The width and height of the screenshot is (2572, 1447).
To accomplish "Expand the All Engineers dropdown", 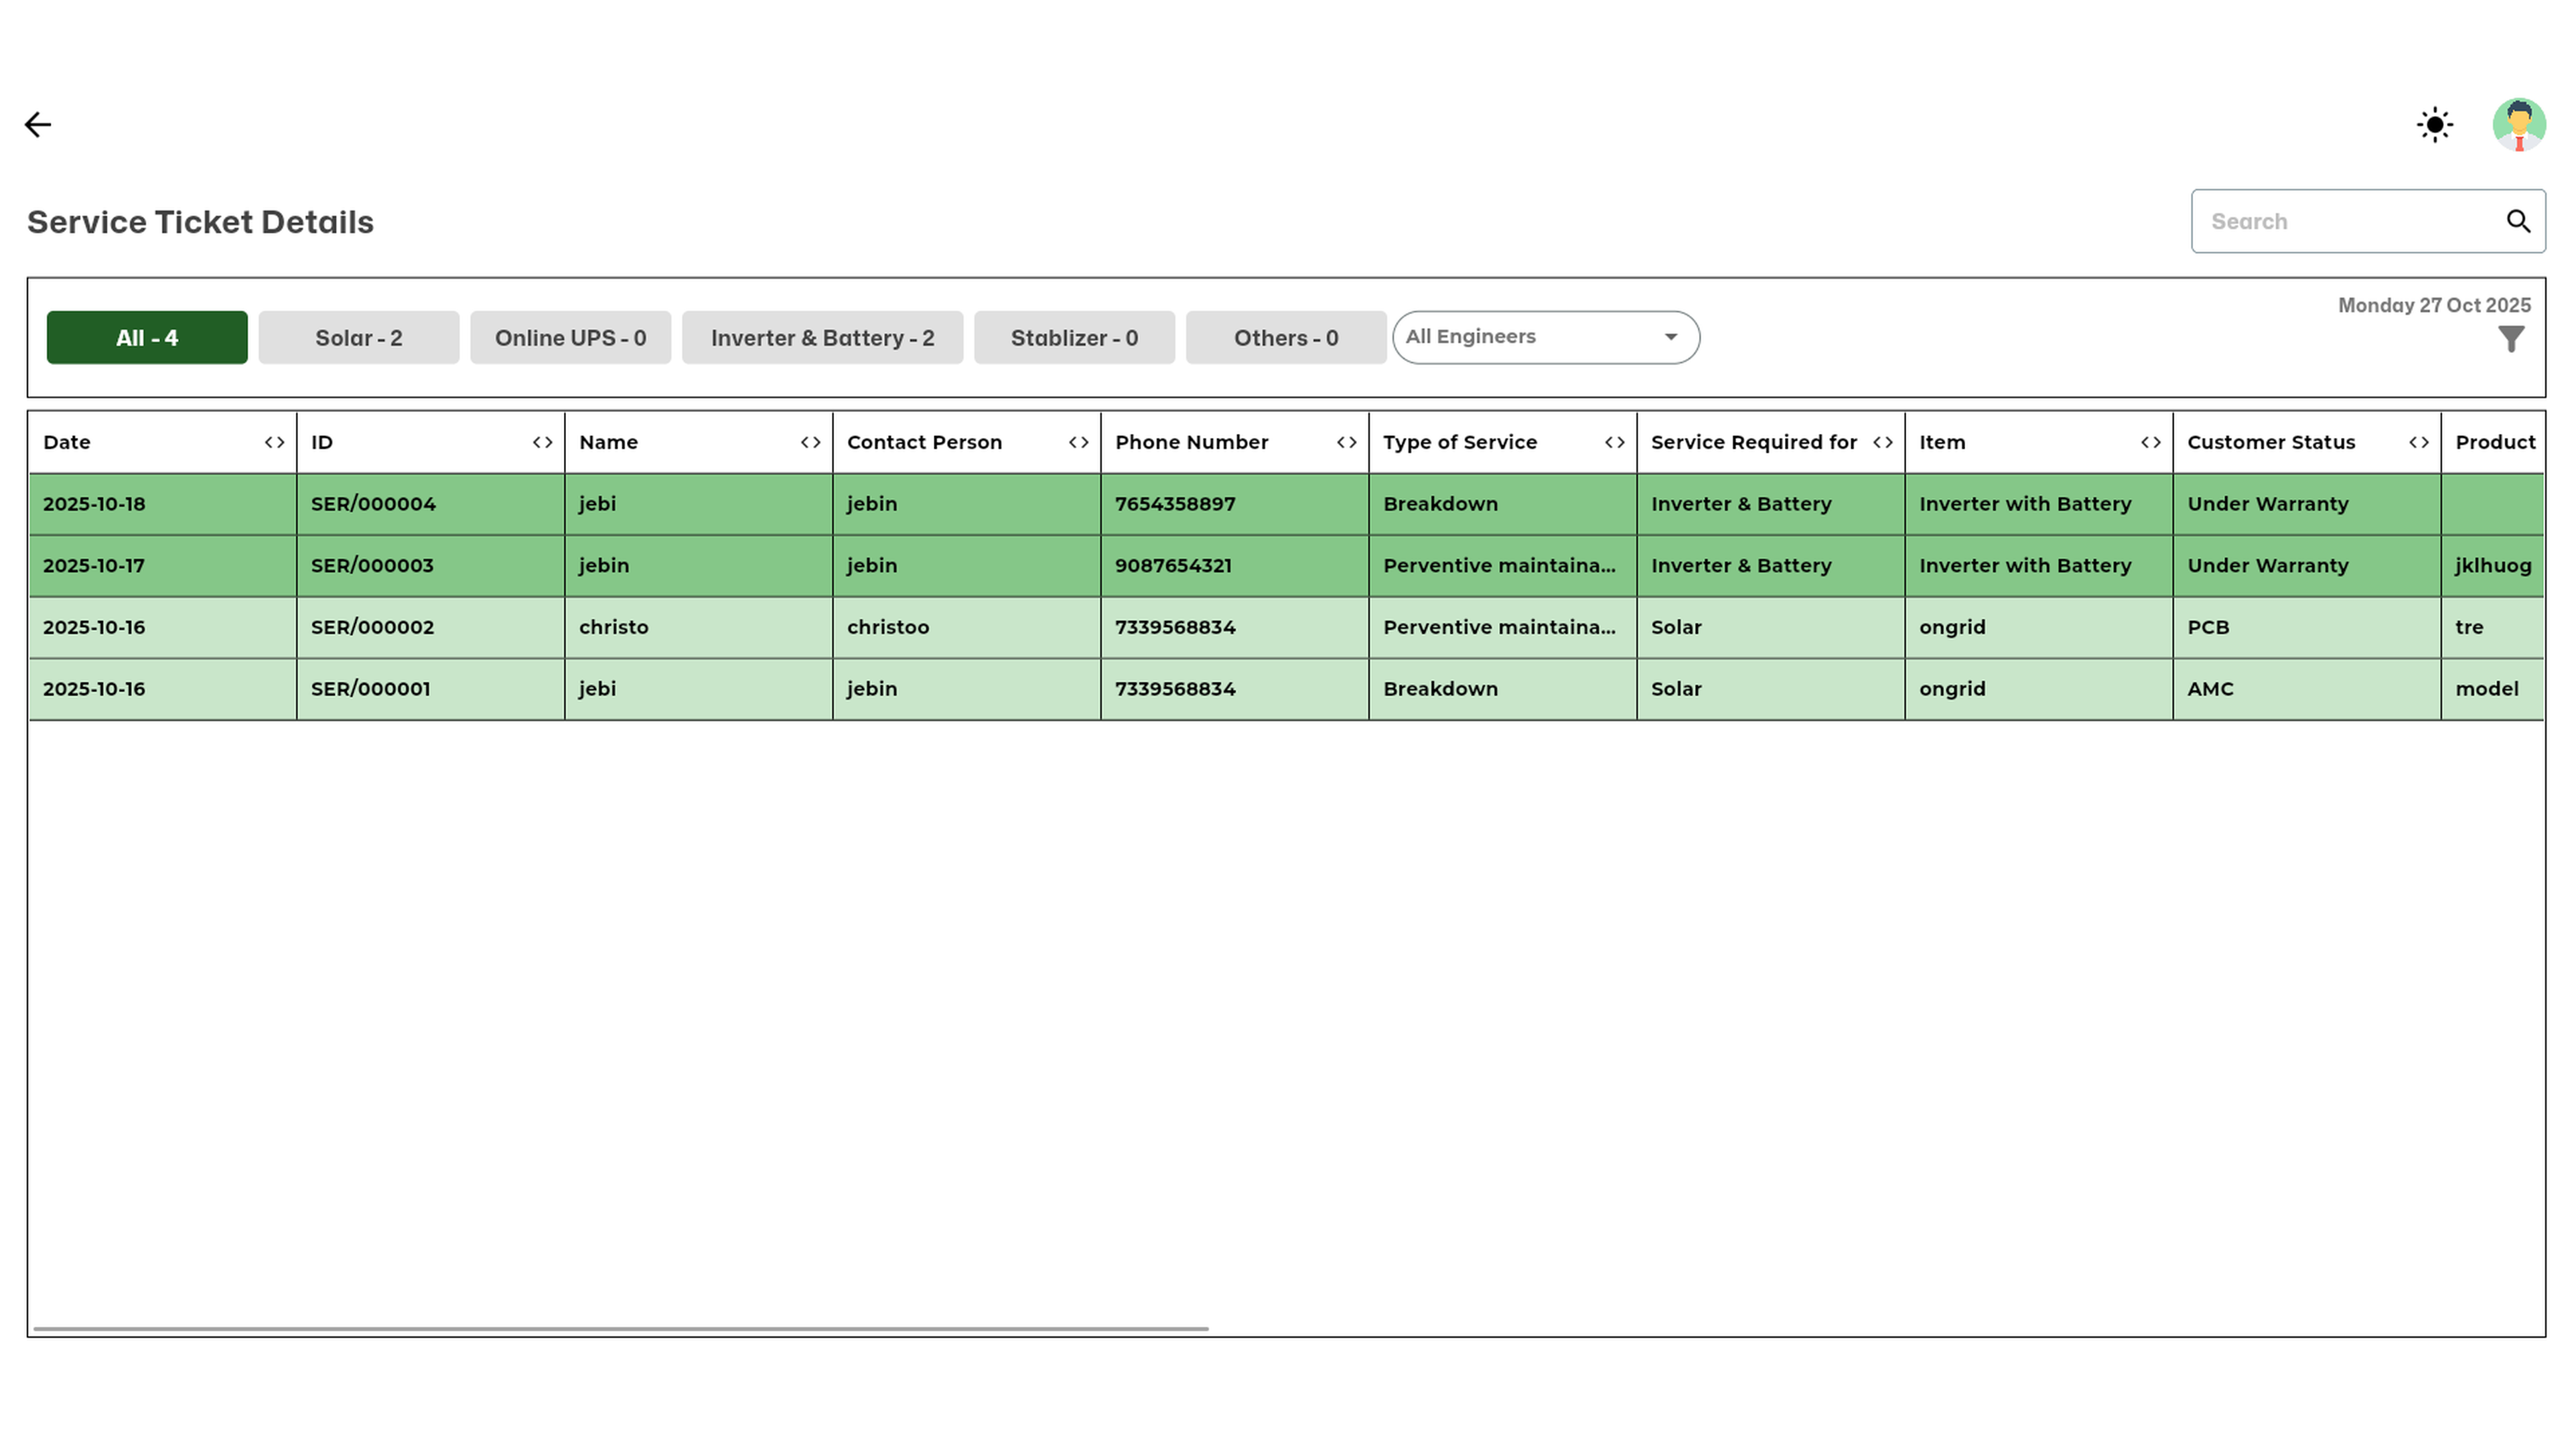I will point(1546,338).
